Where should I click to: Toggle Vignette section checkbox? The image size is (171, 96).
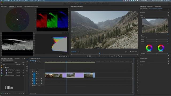pyautogui.click(x=169, y=64)
